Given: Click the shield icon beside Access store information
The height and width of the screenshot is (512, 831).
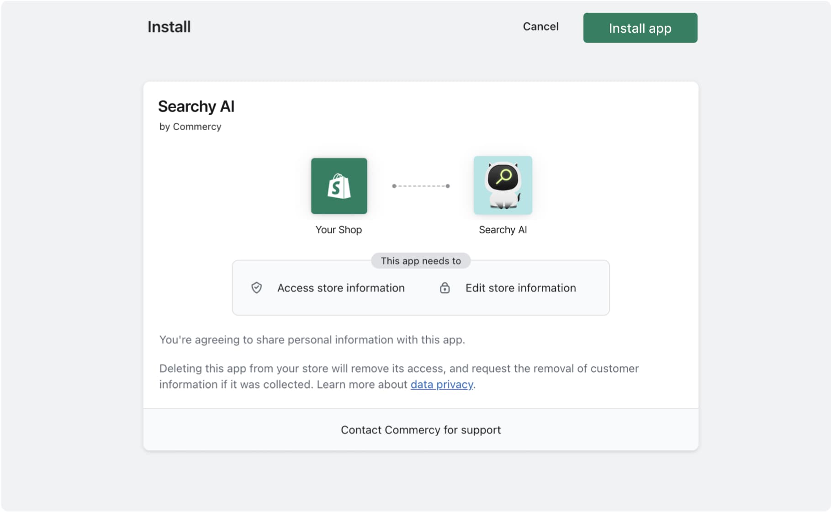Looking at the screenshot, I should point(257,288).
